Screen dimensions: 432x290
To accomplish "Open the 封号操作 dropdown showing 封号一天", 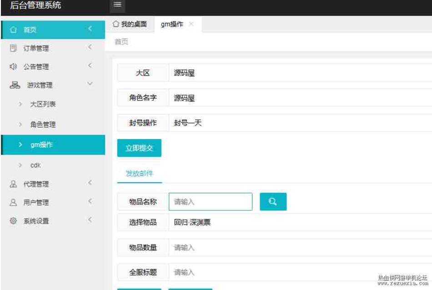I will click(x=300, y=123).
